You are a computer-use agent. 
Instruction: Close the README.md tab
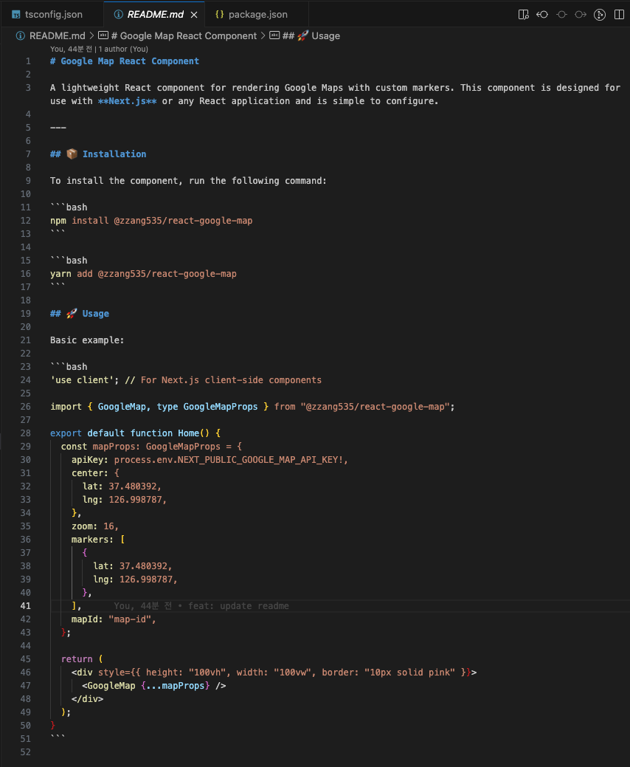click(x=194, y=15)
